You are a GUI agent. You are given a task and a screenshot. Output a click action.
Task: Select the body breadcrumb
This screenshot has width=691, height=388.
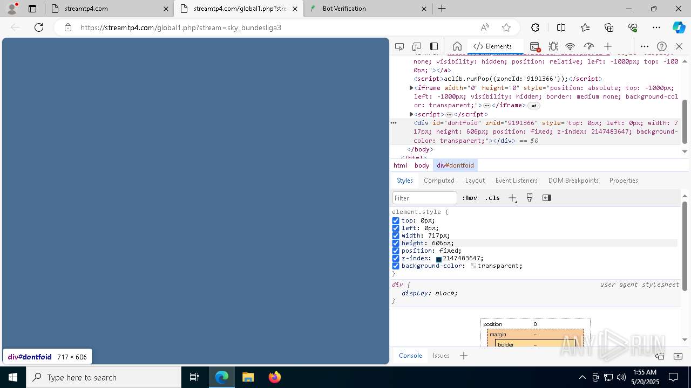(422, 165)
